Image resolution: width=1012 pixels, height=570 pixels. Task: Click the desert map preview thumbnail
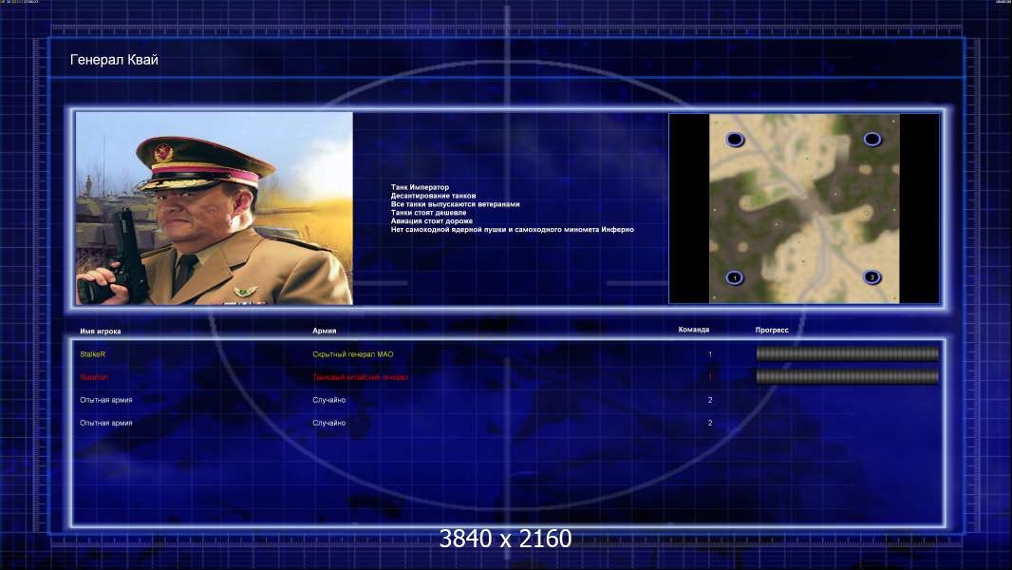804,208
